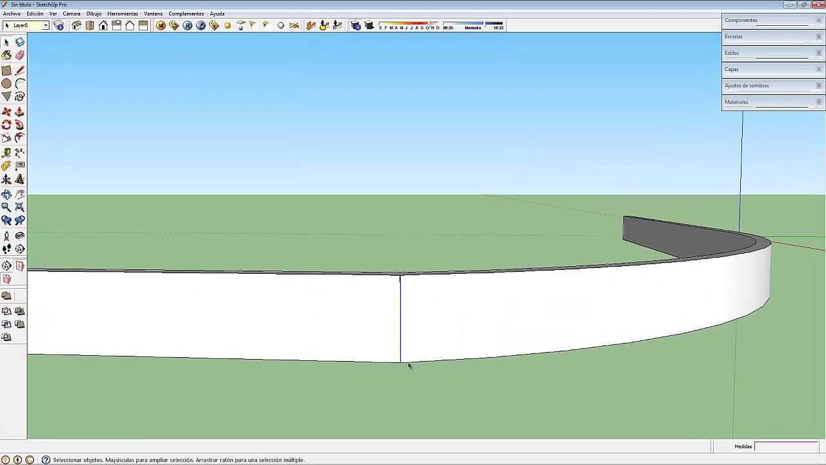The height and width of the screenshot is (465, 826).
Task: Toggle the shadows cube icon
Action: click(369, 26)
